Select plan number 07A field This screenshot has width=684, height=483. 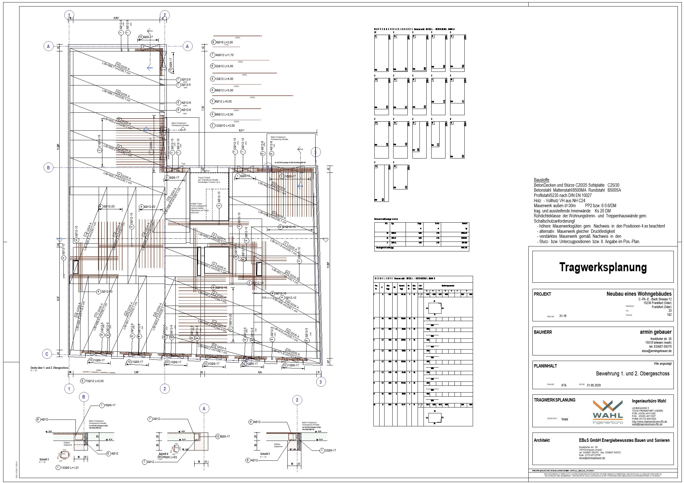[564, 385]
